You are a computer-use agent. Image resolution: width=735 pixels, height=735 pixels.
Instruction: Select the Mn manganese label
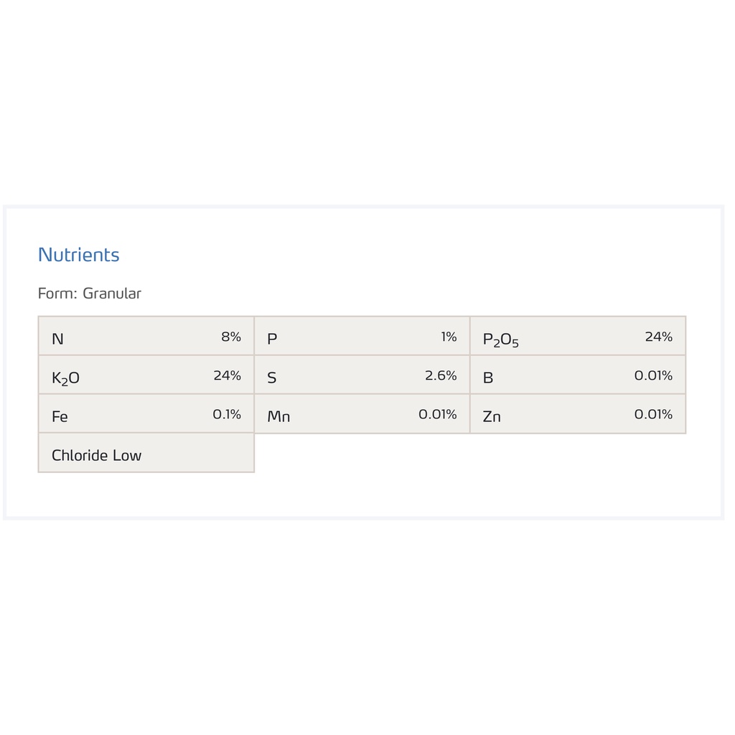pos(278,417)
